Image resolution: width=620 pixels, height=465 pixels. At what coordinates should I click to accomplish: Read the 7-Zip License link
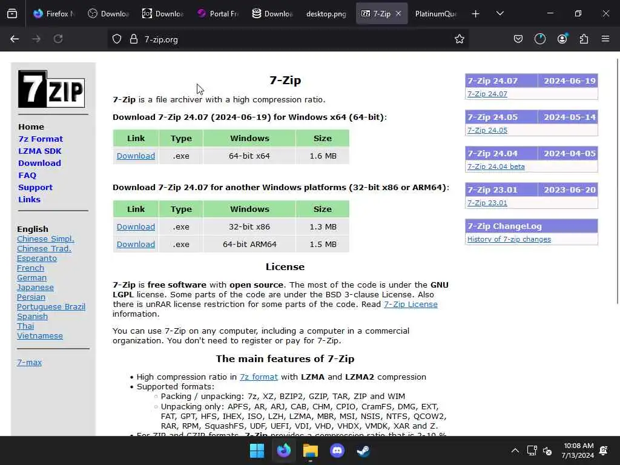pyautogui.click(x=411, y=305)
